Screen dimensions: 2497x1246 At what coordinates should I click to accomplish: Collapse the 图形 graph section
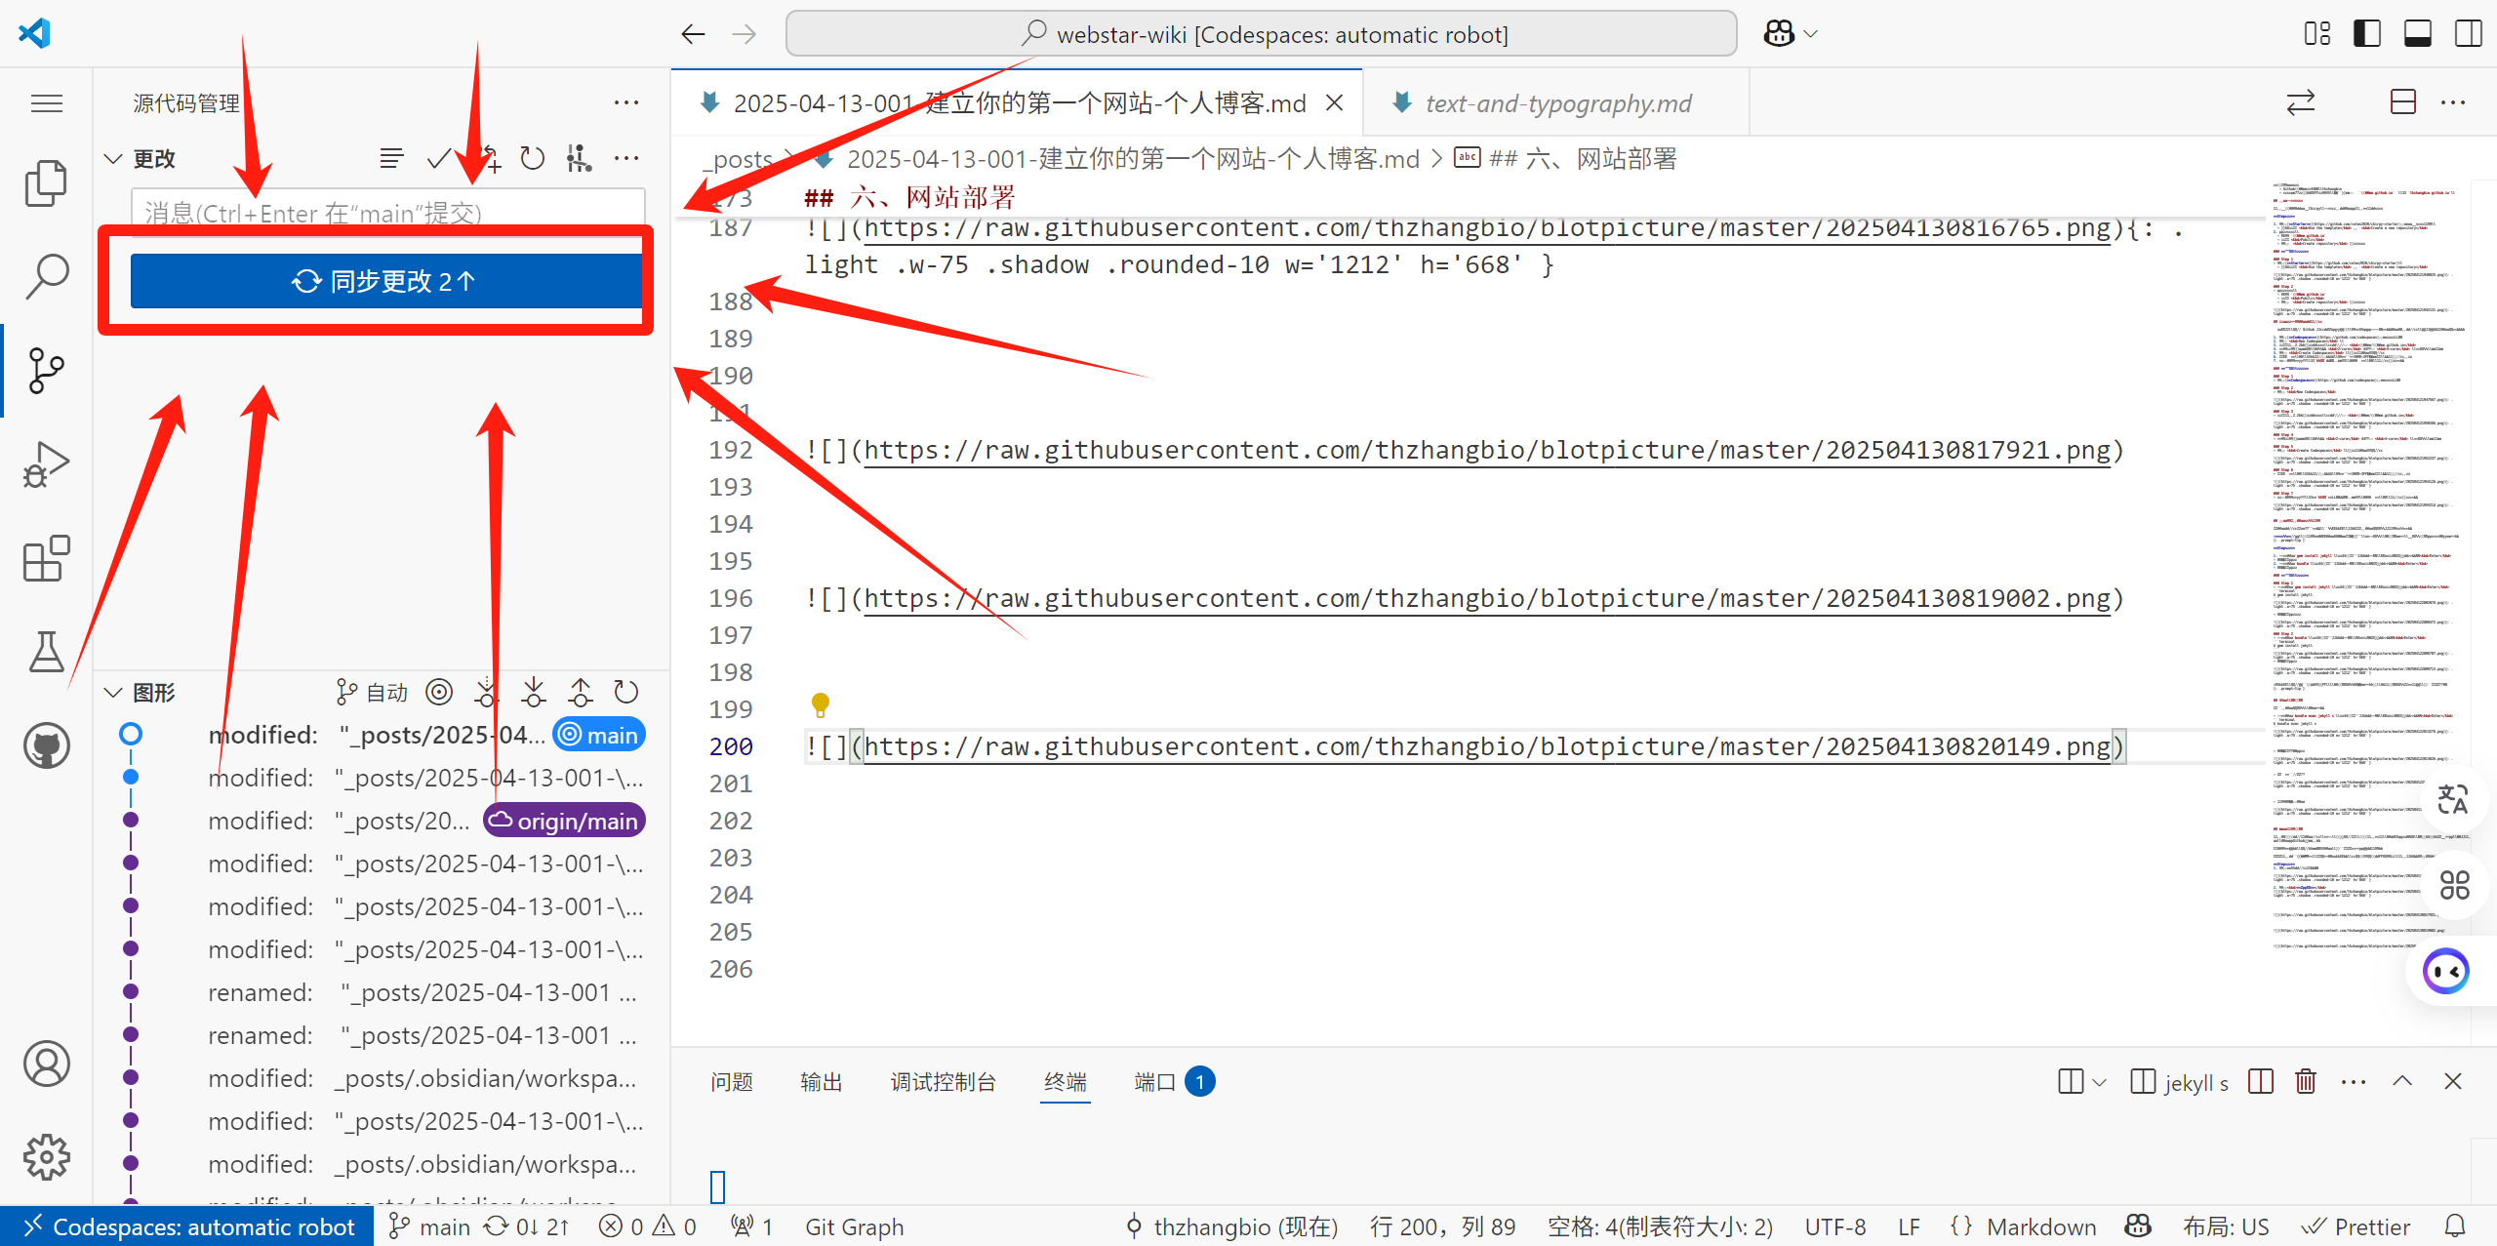tap(113, 693)
